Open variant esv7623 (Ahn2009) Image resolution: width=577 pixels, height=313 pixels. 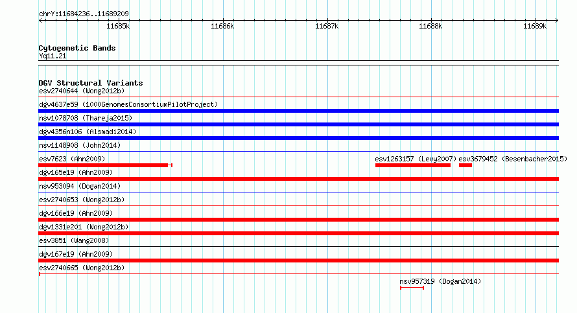72,159
